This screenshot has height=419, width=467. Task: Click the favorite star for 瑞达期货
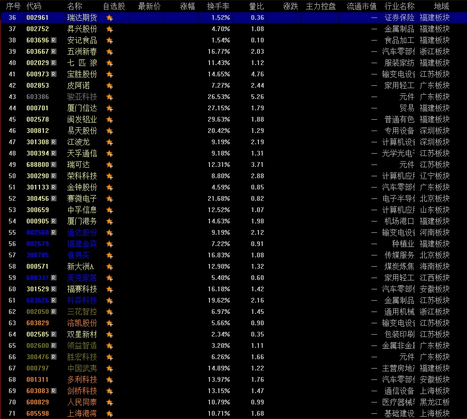pos(110,18)
